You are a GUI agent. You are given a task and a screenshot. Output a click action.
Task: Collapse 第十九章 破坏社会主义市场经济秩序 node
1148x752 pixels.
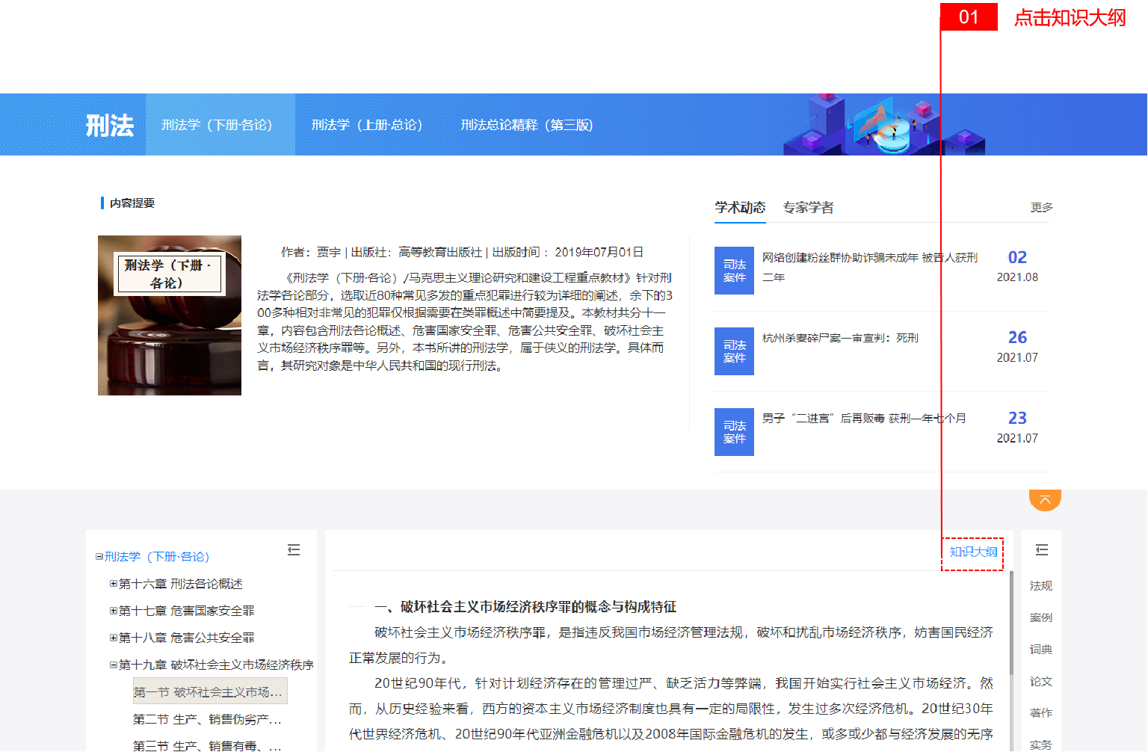(x=114, y=665)
